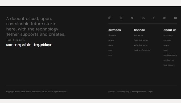The image size is (181, 103).
Task: Open Hadron.Tether.to link
Action: click(x=142, y=50)
